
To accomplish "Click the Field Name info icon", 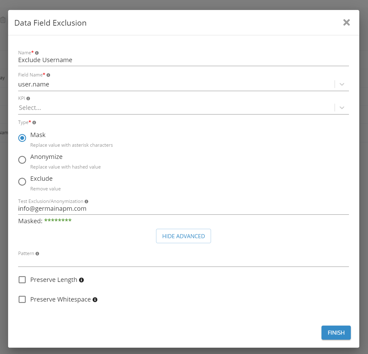I will tap(48, 75).
